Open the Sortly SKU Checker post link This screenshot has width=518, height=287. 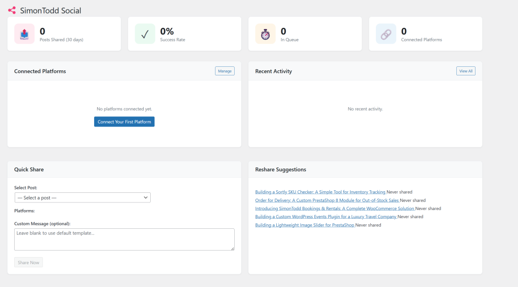(x=320, y=192)
